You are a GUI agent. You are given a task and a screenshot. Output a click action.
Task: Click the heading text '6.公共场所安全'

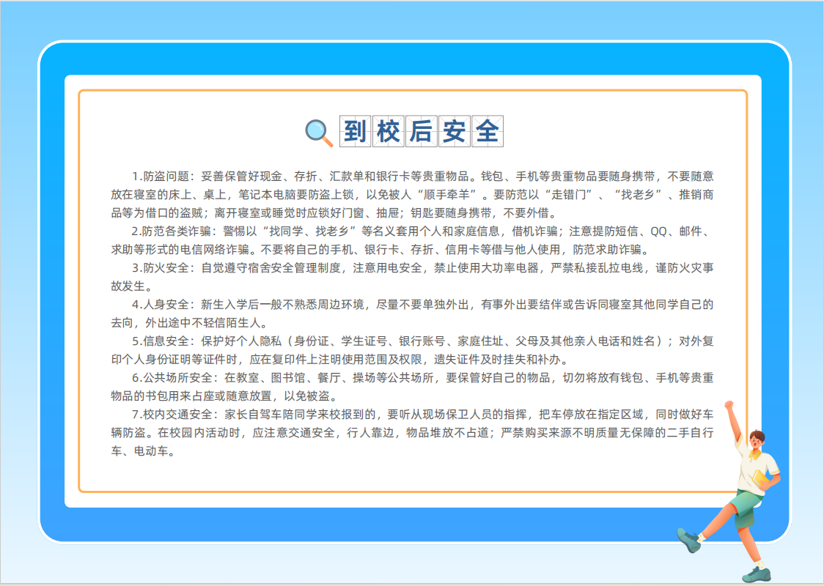(x=172, y=378)
